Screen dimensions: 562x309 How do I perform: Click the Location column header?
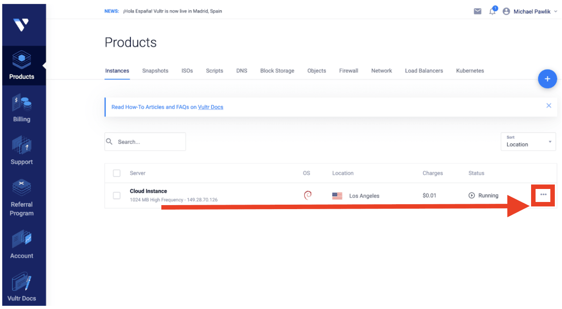pos(343,173)
